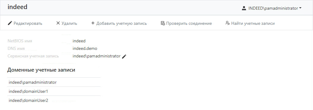
Task: Open the INDEED\pamadministrator user menu
Action: pyautogui.click(x=272, y=8)
